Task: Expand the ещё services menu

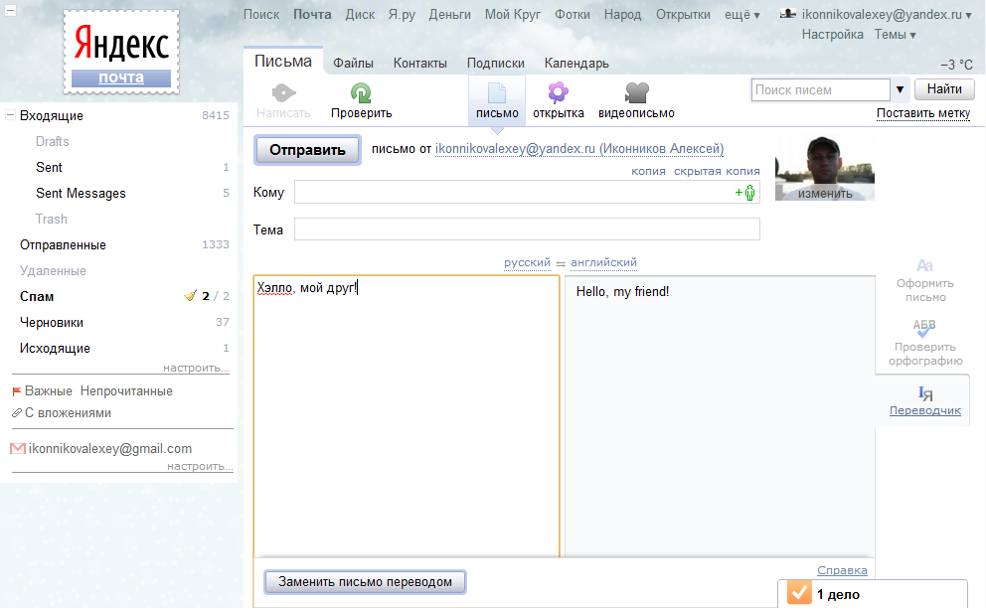Action: 742,15
